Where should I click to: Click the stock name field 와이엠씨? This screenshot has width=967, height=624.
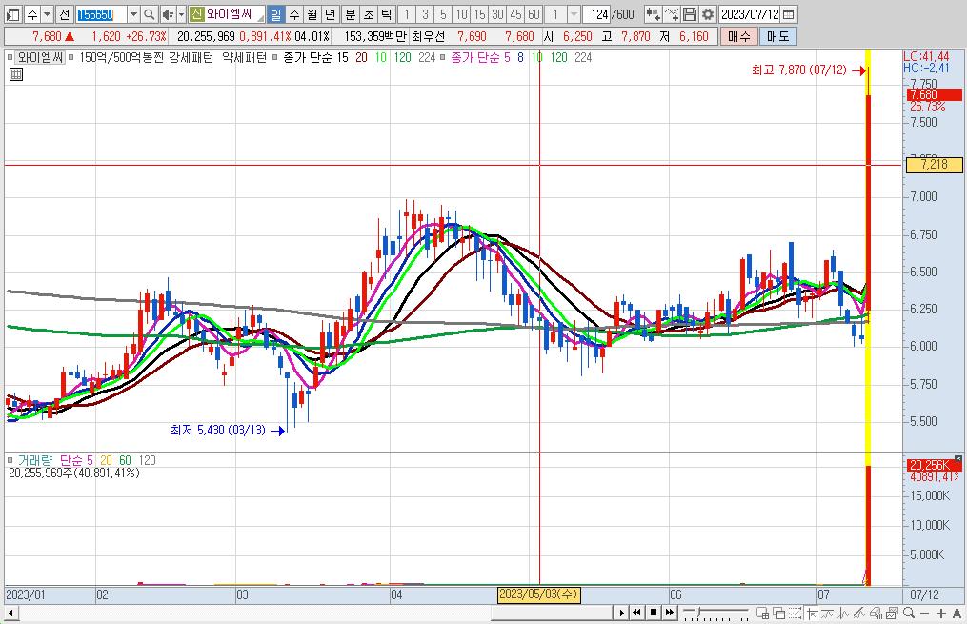point(234,13)
